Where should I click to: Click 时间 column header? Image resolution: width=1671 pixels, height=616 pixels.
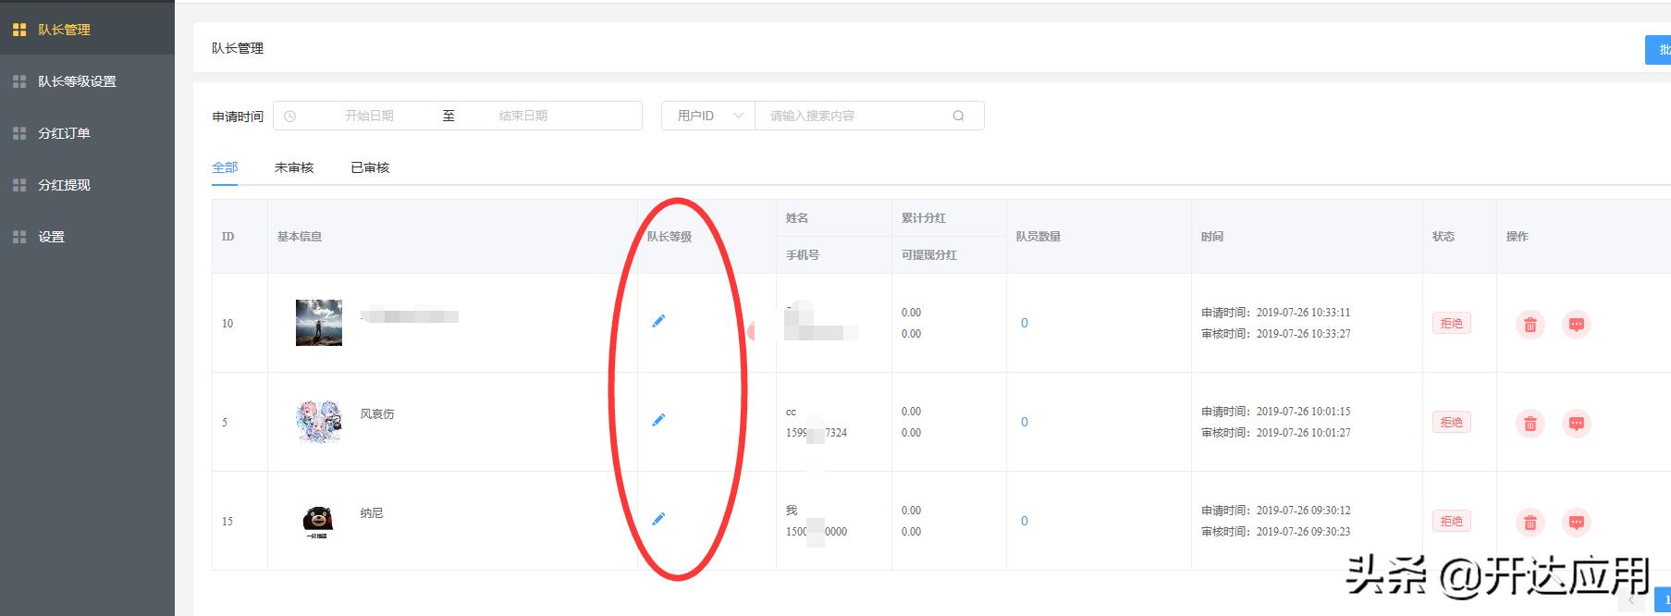[x=1212, y=236]
